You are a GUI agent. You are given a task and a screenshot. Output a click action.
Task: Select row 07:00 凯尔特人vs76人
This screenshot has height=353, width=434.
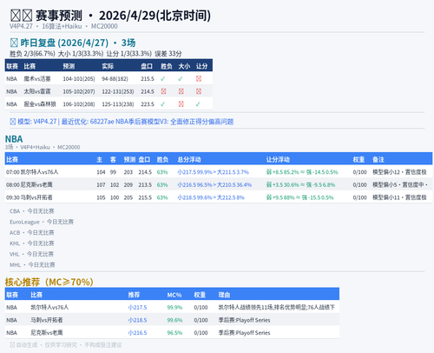(x=219, y=172)
